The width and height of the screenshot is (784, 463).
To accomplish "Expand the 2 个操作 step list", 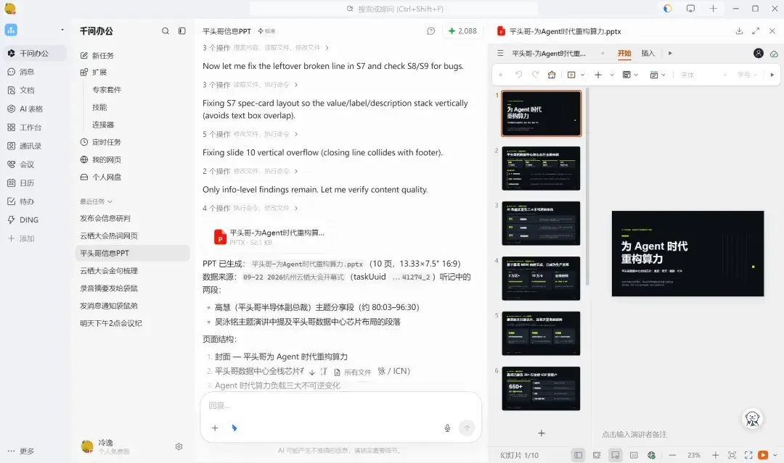I will 250,171.
